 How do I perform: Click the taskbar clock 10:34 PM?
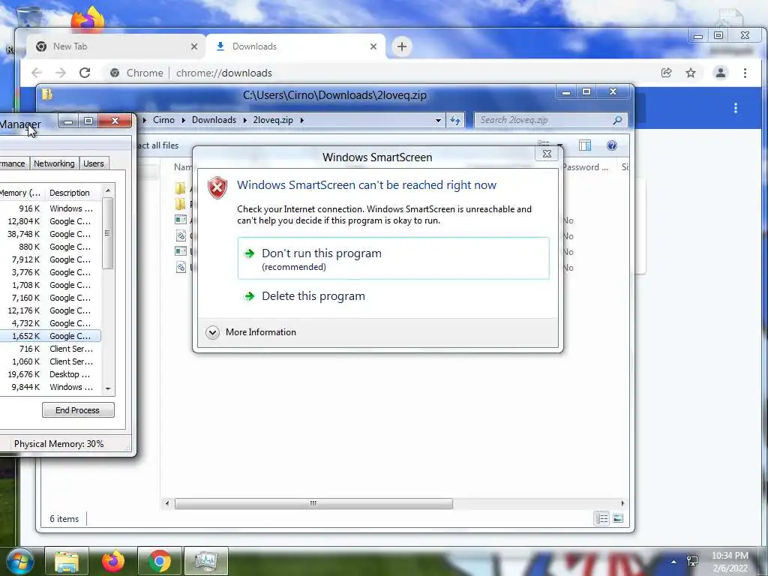[730, 556]
